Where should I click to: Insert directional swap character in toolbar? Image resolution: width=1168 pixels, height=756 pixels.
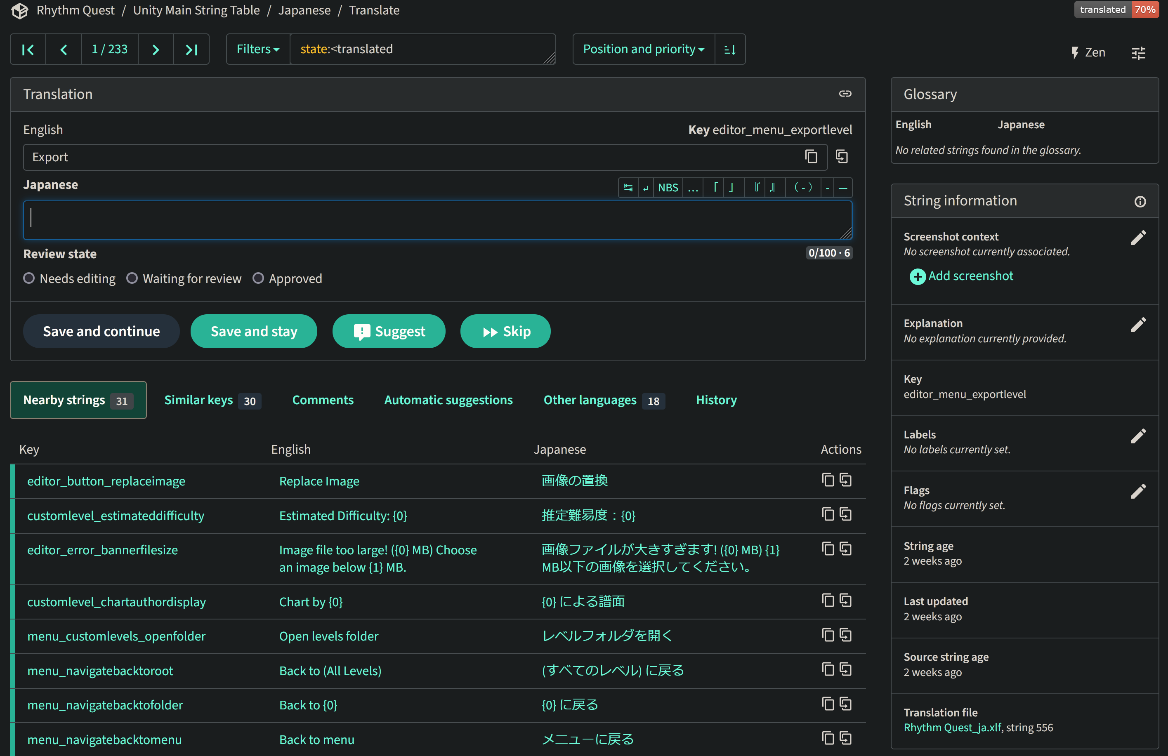[x=628, y=187]
